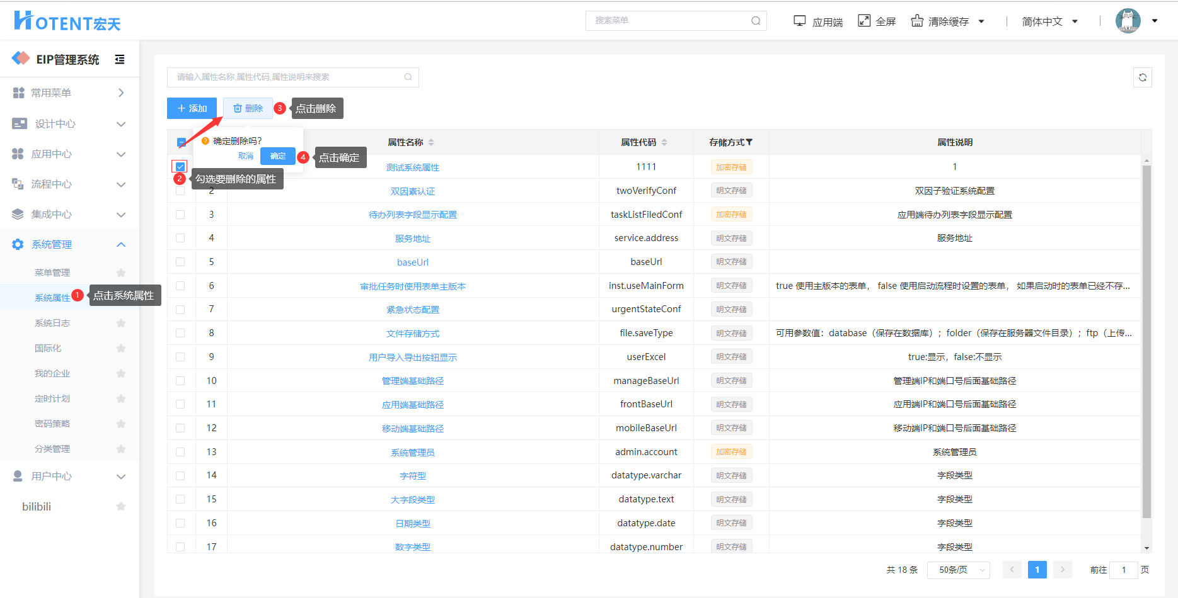This screenshot has width=1178, height=598.
Task: Open 定时计划 menu item
Action: (x=52, y=398)
